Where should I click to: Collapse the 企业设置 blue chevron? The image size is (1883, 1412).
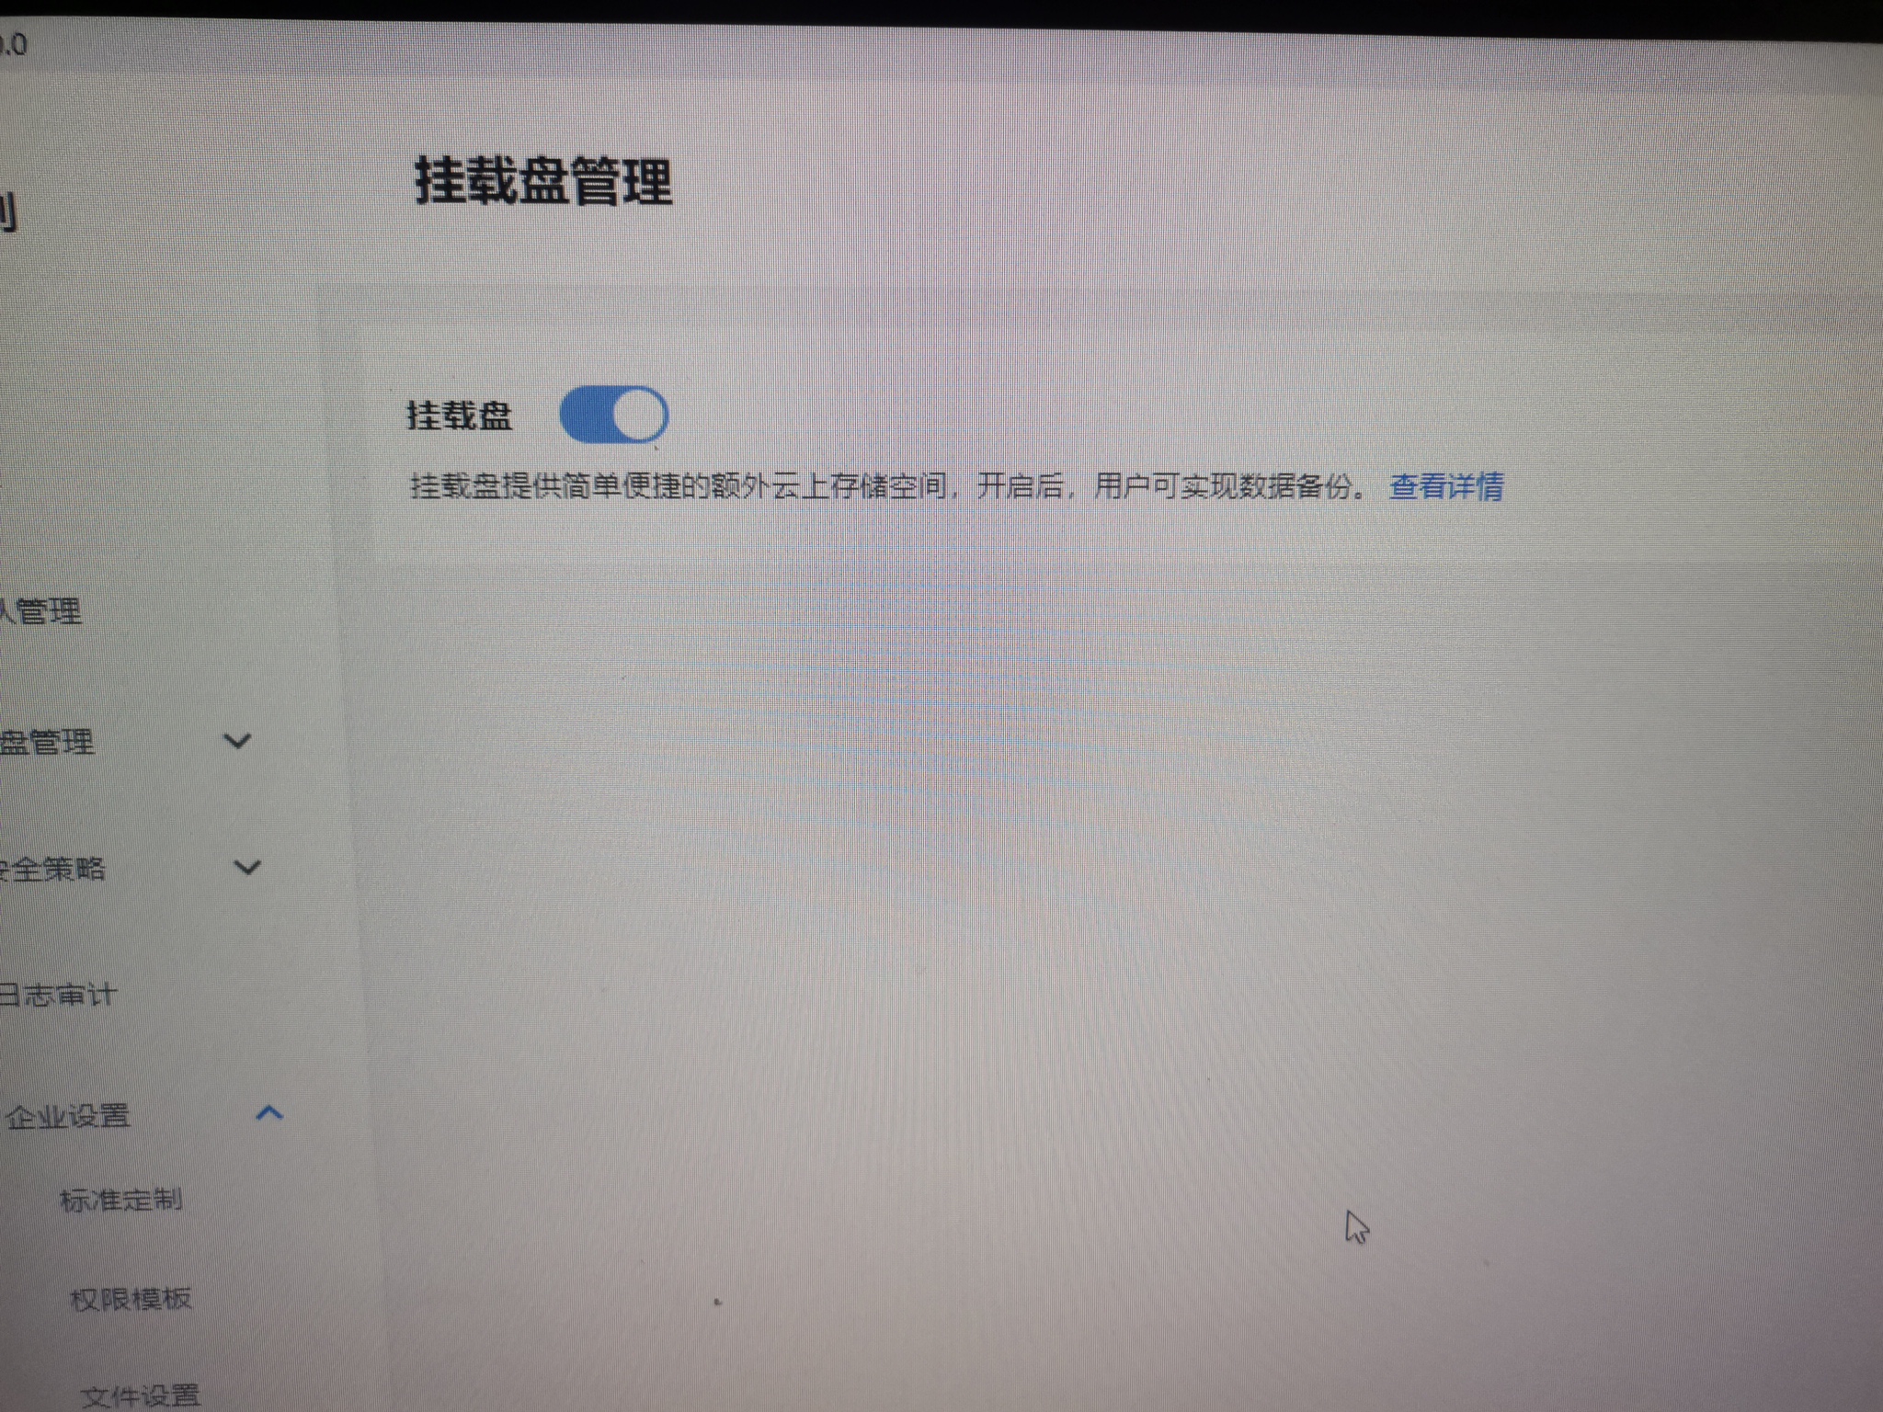click(x=268, y=1113)
